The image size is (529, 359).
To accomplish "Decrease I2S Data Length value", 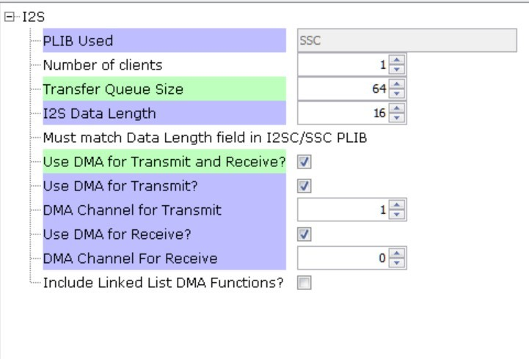I will (x=397, y=118).
